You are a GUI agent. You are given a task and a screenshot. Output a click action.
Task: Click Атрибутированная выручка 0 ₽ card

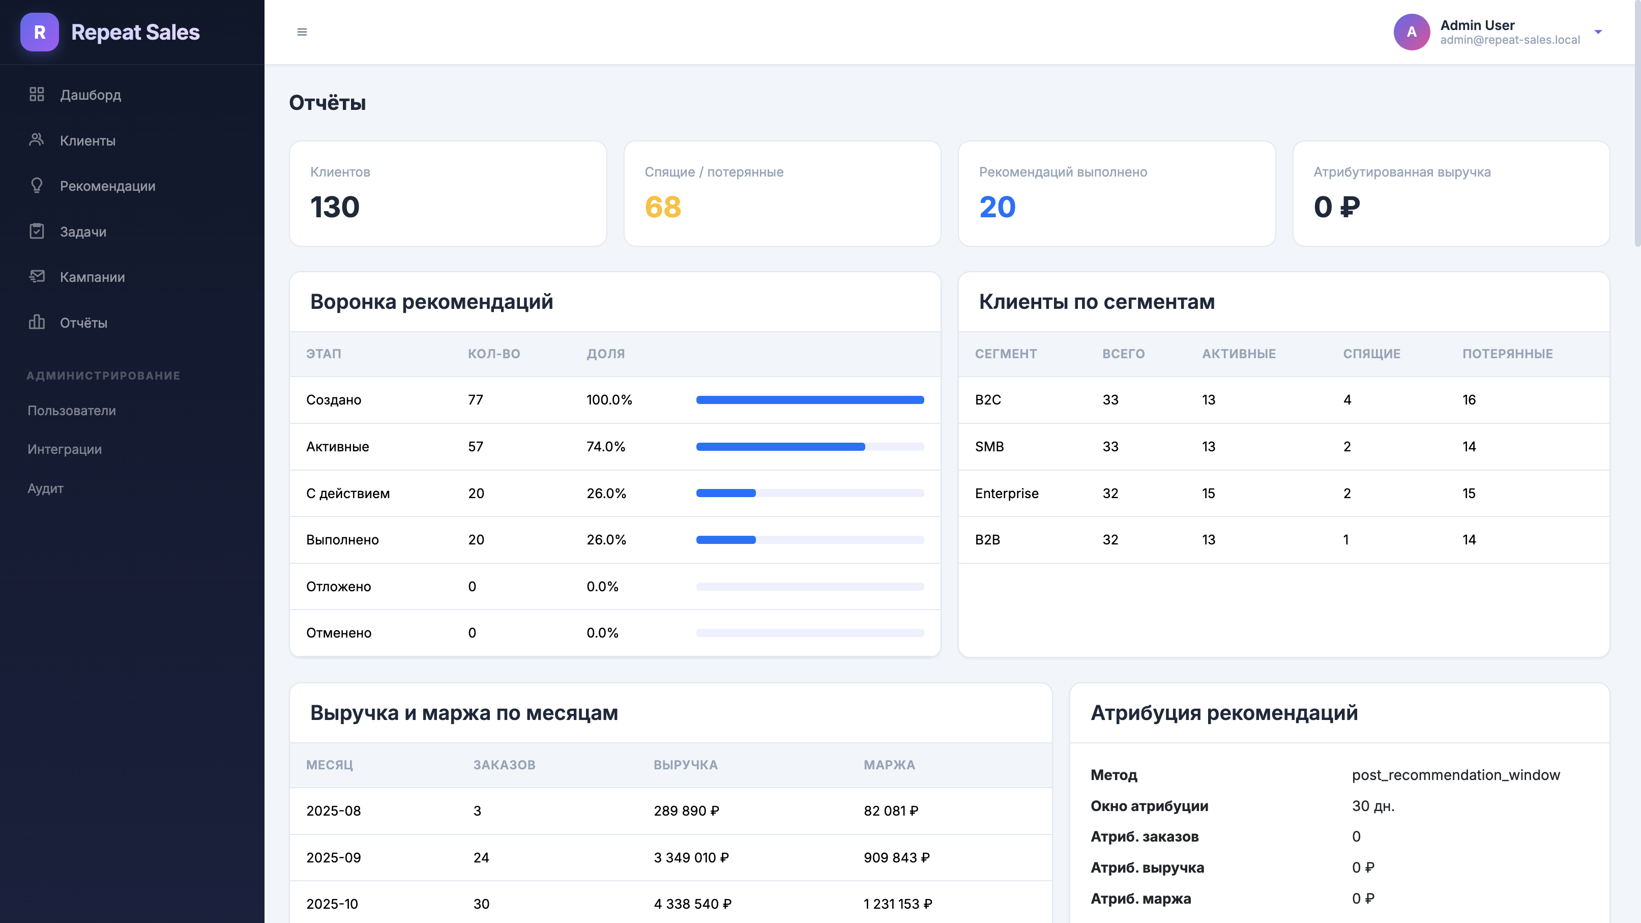pyautogui.click(x=1451, y=194)
